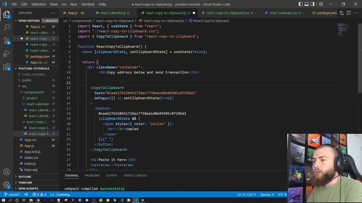Click the Ln 12, Col 11 status item
This screenshot has width=362, height=203.
point(247,195)
